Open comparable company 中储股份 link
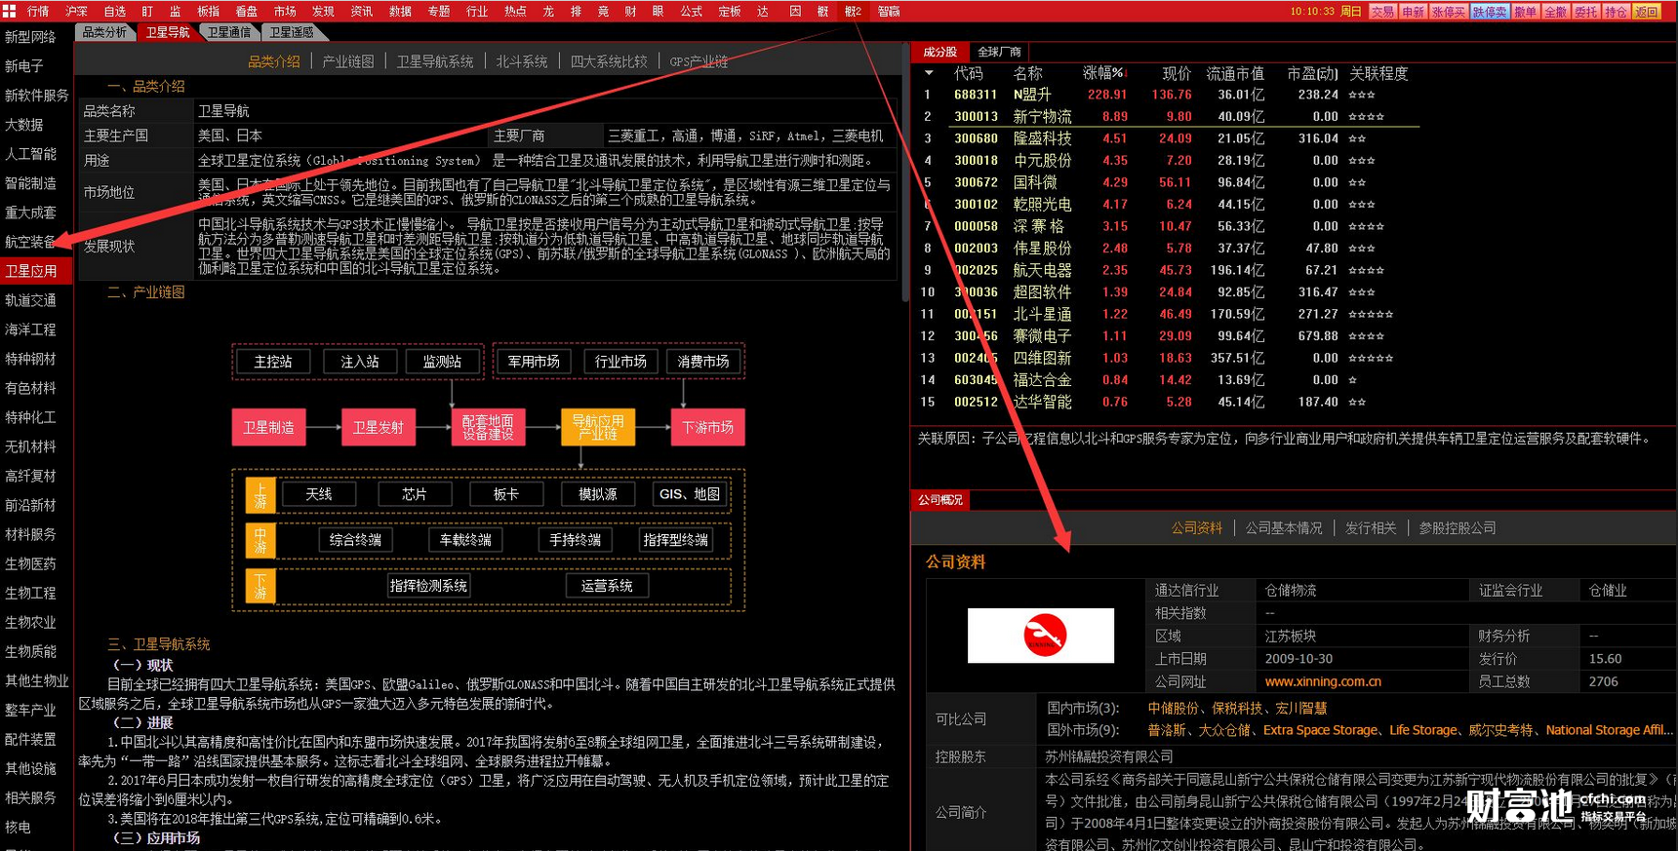 1173,708
